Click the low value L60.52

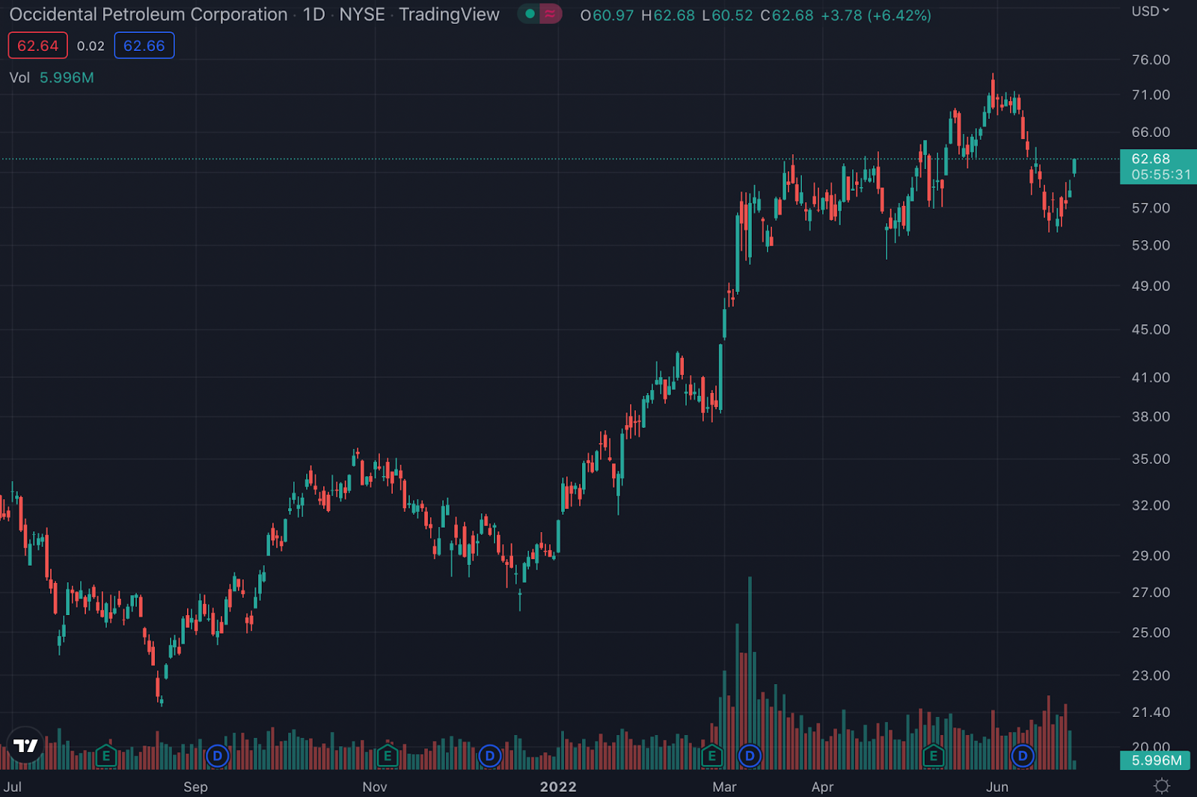point(727,15)
